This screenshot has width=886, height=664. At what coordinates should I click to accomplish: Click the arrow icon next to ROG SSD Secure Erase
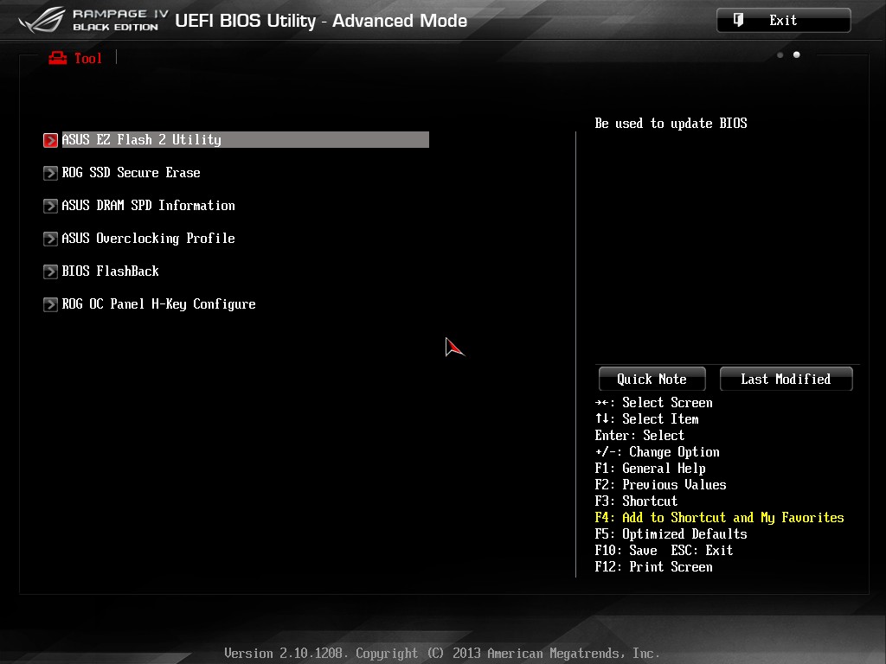coord(50,173)
